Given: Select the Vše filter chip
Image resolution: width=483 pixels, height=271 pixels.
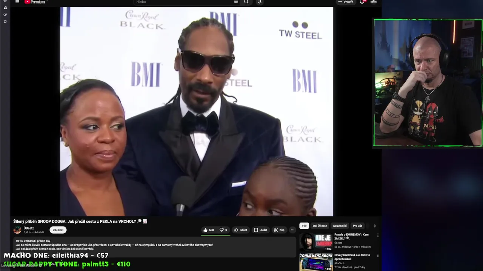Looking at the screenshot, I should pos(304,226).
